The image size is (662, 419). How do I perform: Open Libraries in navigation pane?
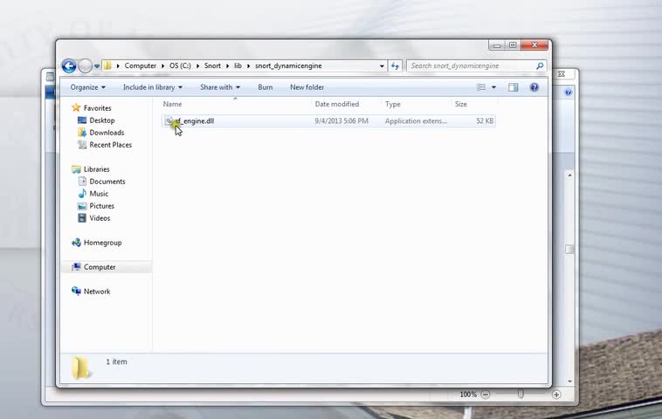pyautogui.click(x=97, y=169)
